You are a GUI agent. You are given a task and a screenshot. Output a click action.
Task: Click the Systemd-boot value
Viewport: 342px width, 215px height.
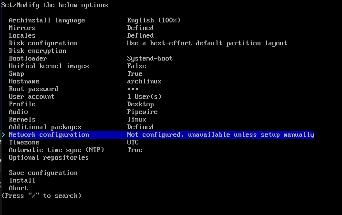coord(150,59)
